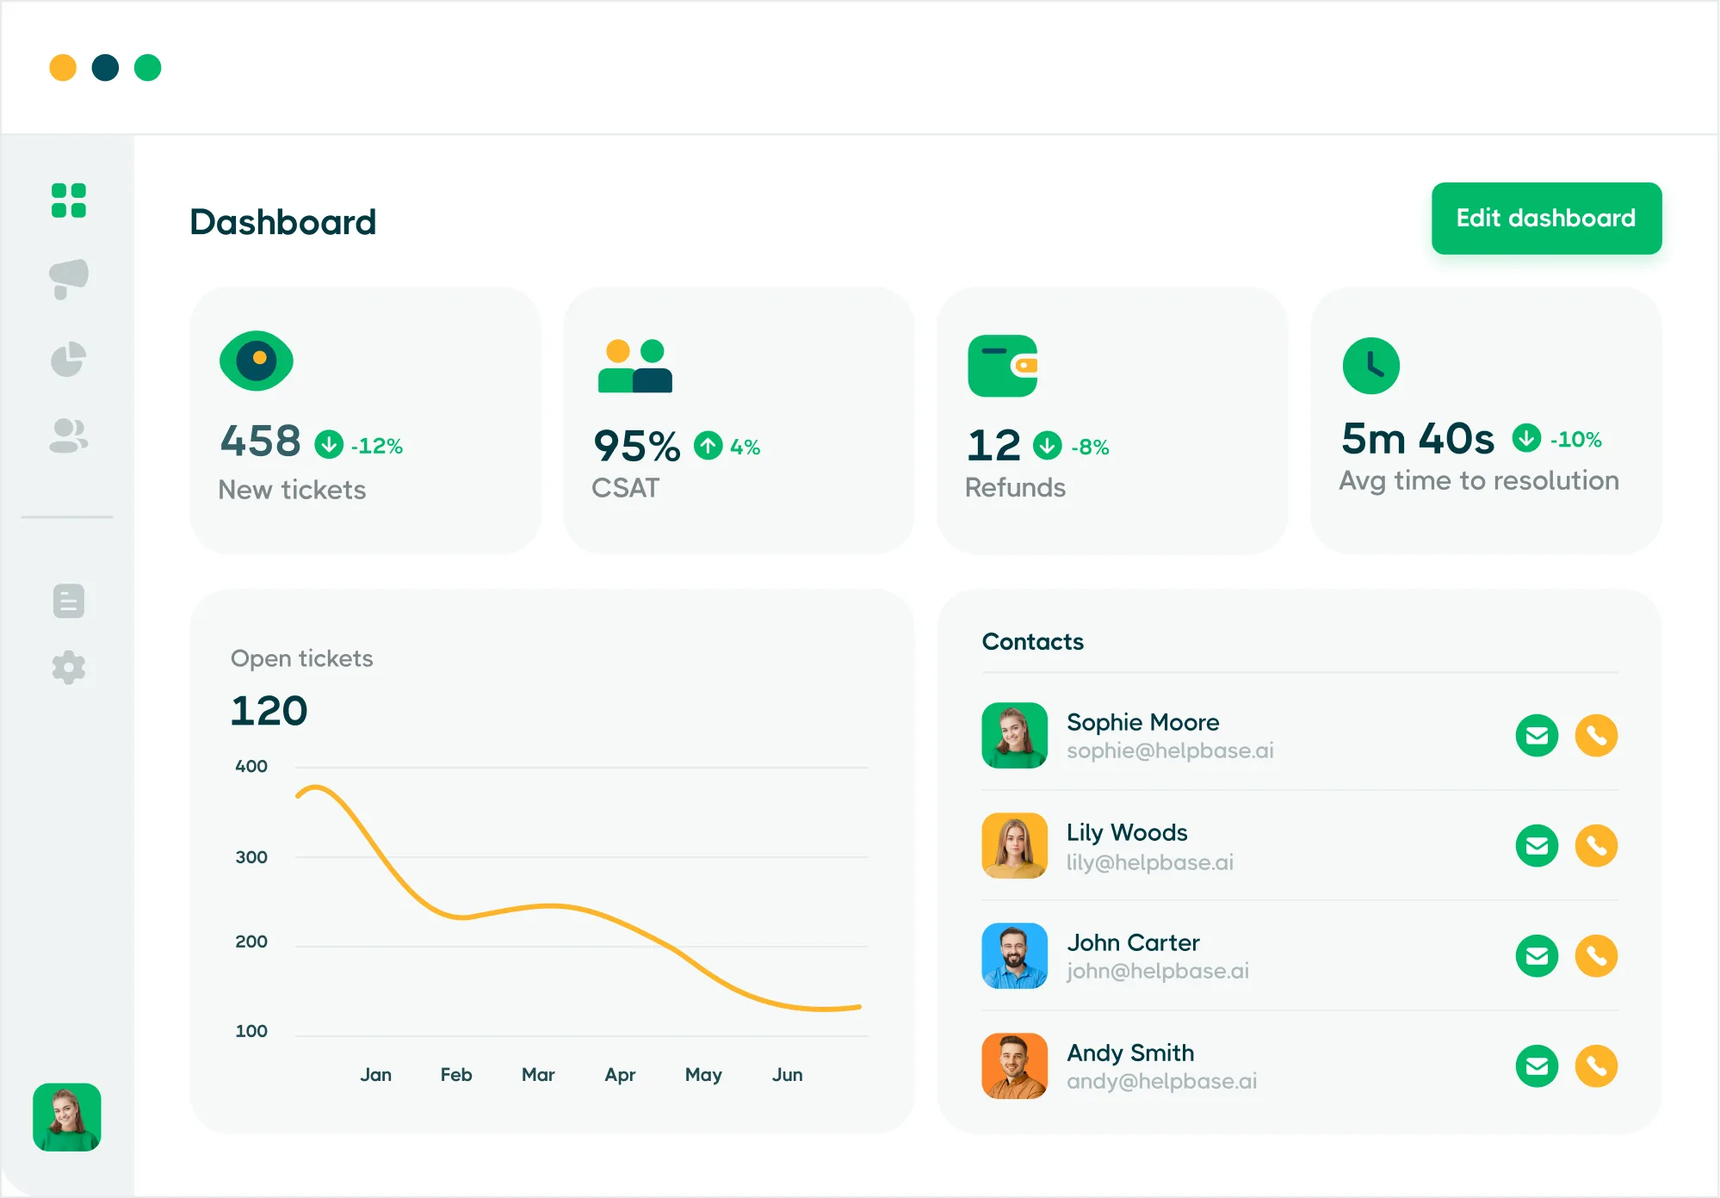Open the user profile avatar in sidebar

point(67,1117)
